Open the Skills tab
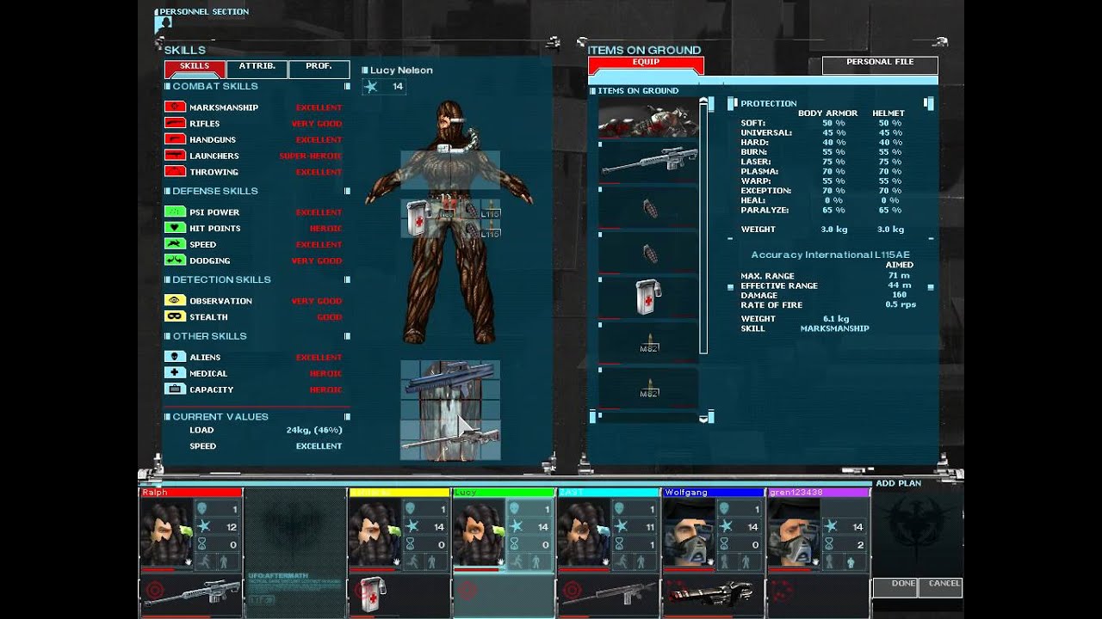This screenshot has height=619, width=1102. coord(195,68)
